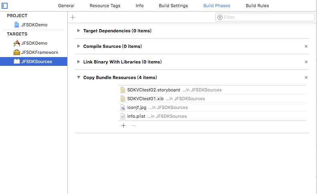
Task: Expand the Compile Sources section
Action: pyautogui.click(x=79, y=46)
